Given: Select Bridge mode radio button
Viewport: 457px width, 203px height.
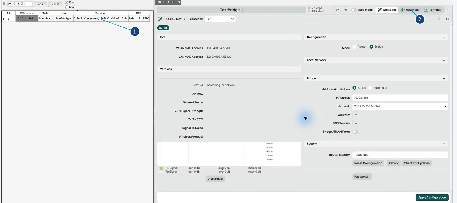Looking at the screenshot, I should [371, 47].
